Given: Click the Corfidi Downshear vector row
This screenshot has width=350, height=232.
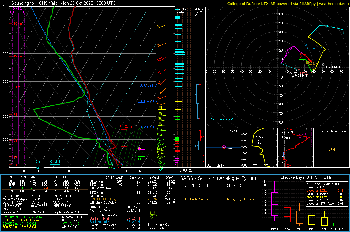Looking at the screenshot, I should click(x=115, y=225).
